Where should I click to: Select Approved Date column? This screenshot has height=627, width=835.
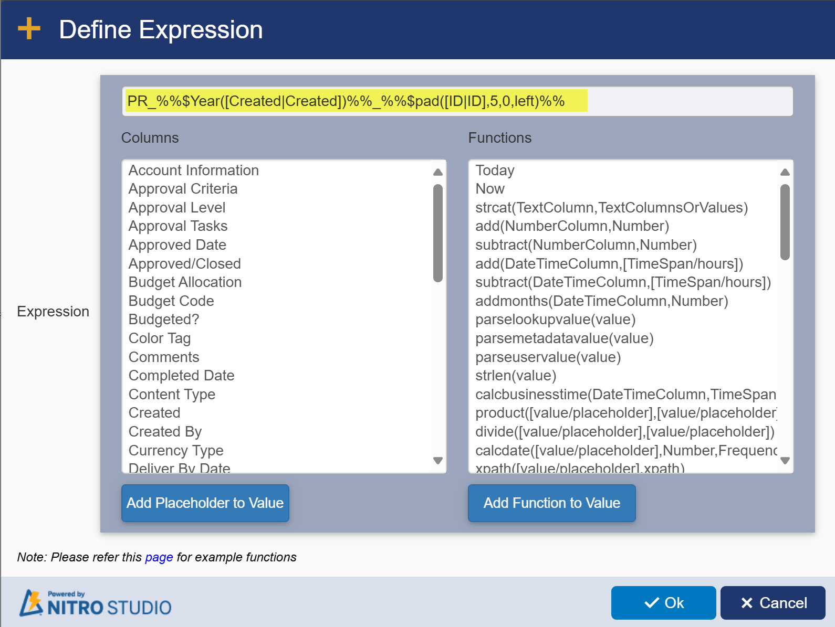[178, 245]
